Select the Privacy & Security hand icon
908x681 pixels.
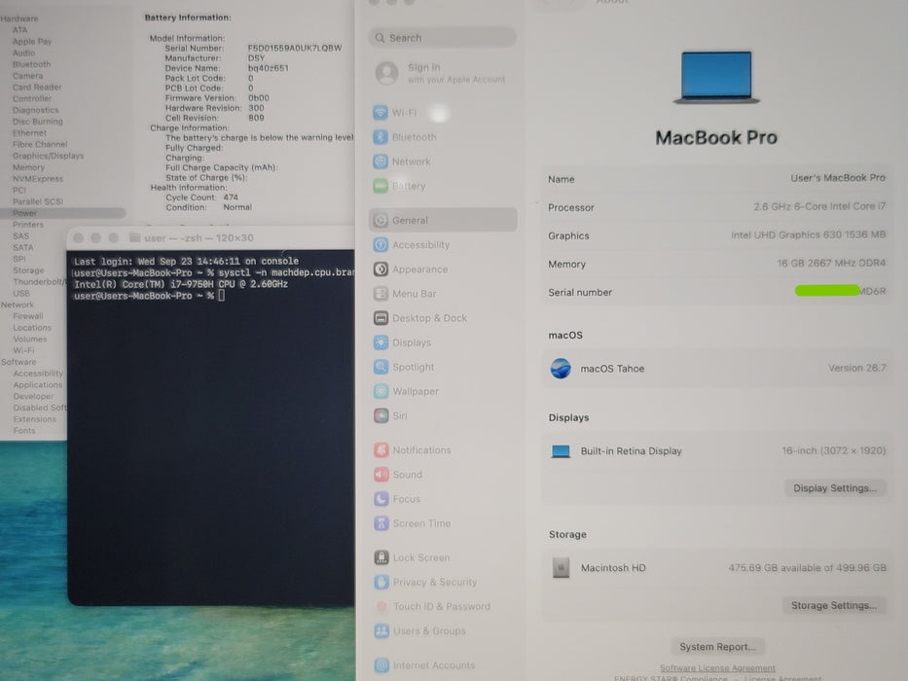pyautogui.click(x=381, y=582)
